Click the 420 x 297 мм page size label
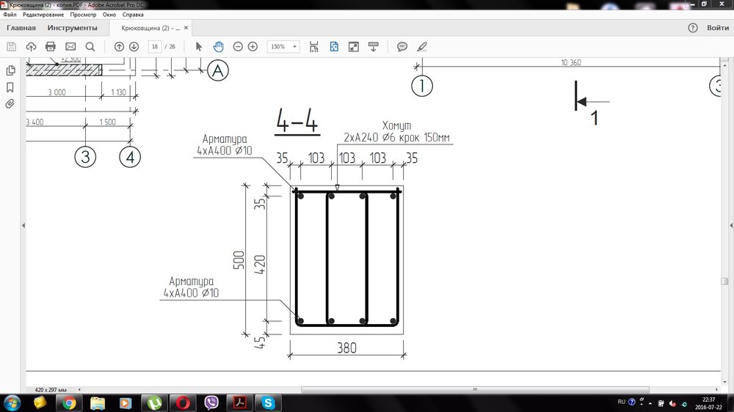This screenshot has height=412, width=734. (51, 389)
